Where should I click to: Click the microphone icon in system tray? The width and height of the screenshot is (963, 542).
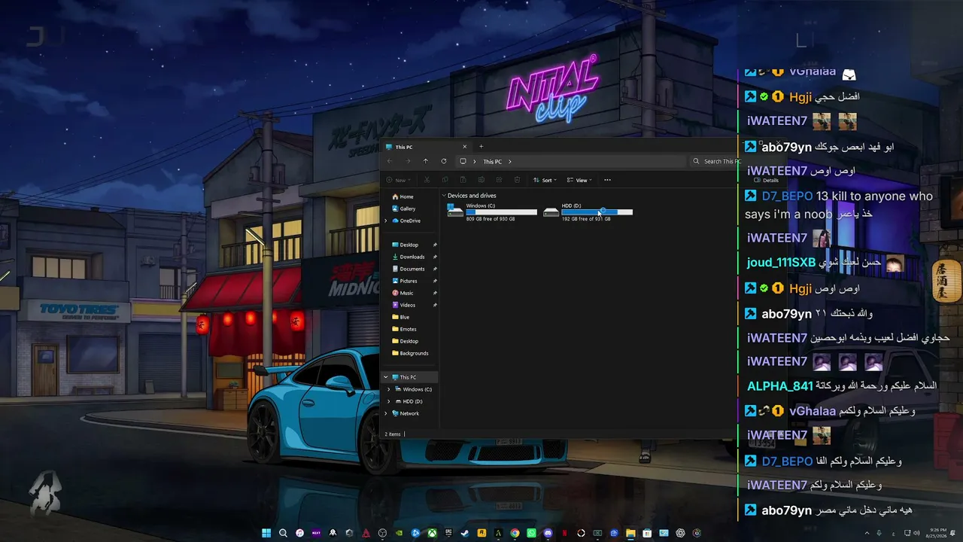coord(879,533)
